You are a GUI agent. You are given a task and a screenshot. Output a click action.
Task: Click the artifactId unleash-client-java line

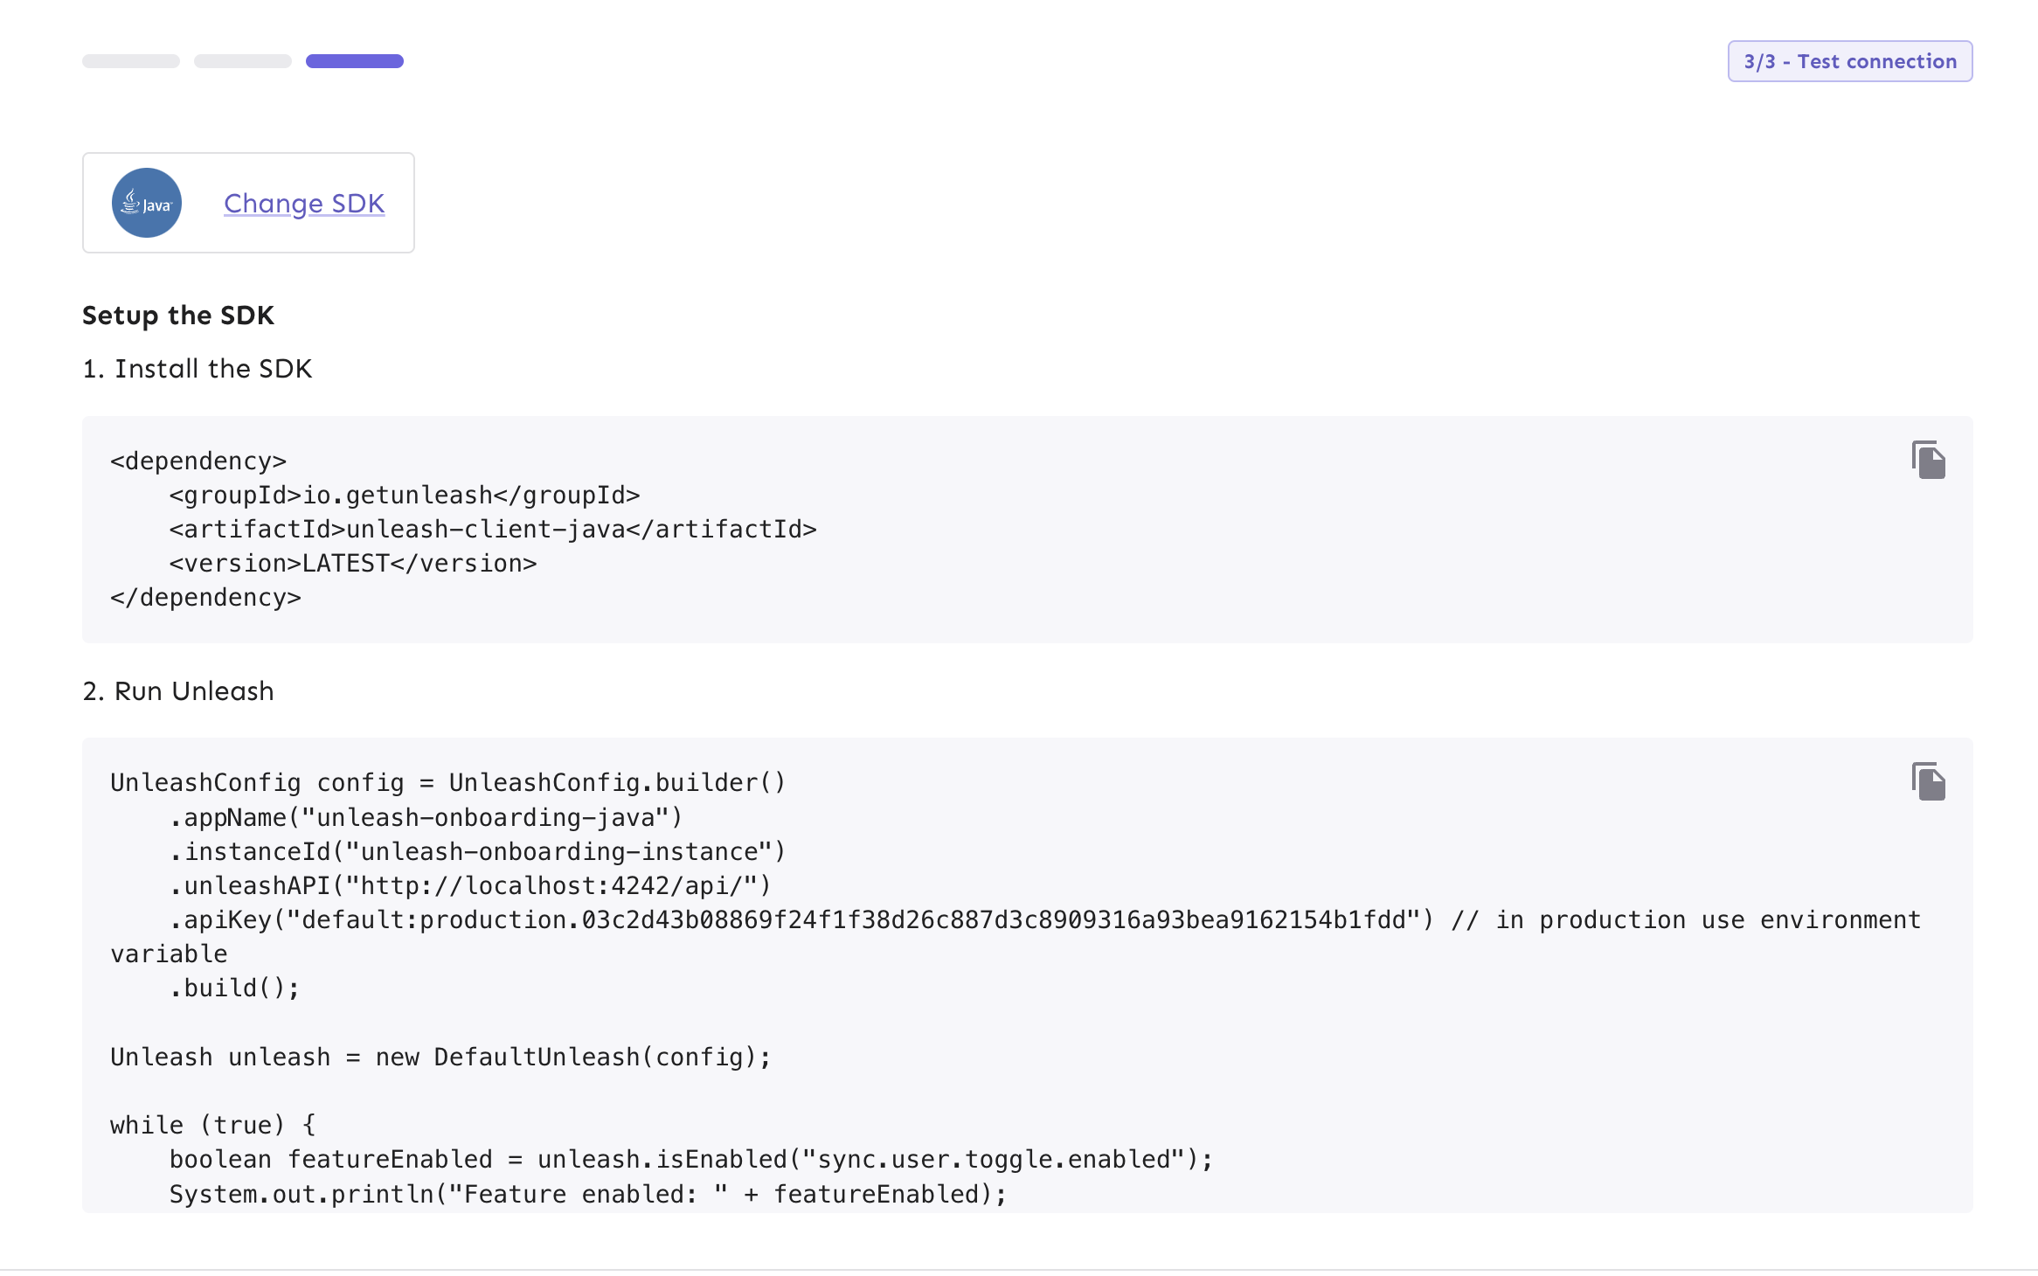coord(493,530)
